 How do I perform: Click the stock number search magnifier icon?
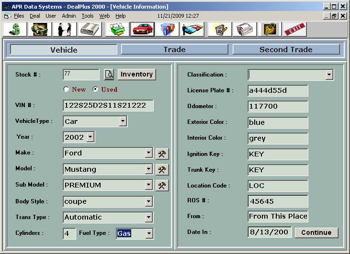109,75
